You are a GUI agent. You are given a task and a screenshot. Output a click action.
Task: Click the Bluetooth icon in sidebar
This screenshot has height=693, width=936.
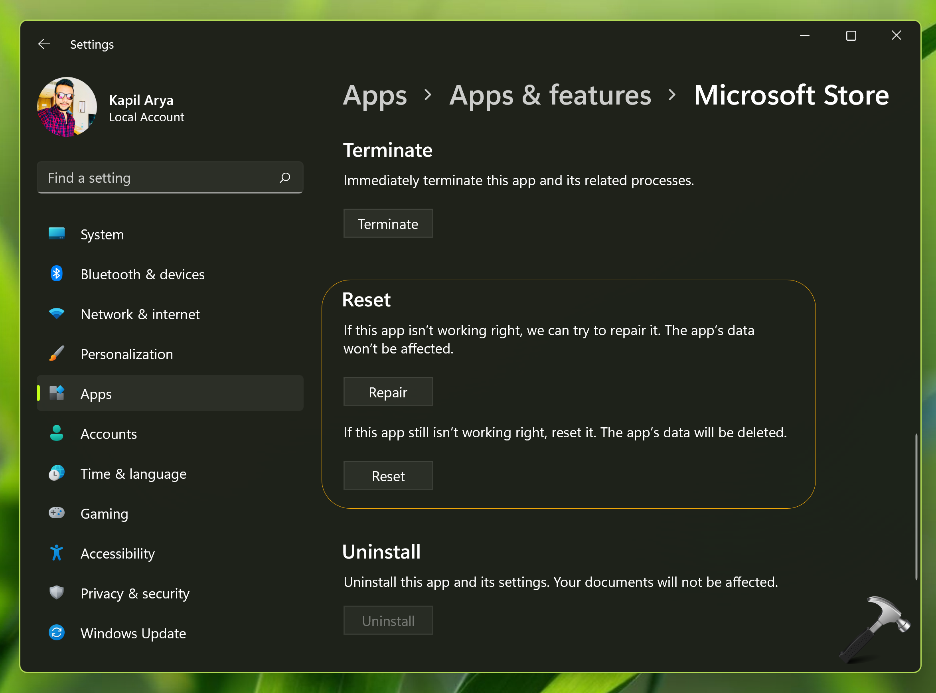(57, 274)
